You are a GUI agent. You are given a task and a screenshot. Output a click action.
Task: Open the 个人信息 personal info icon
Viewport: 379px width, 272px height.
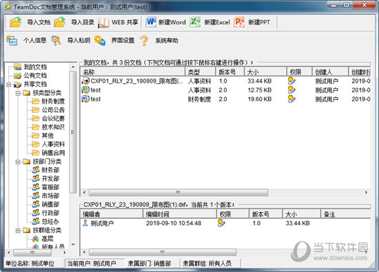[12, 41]
